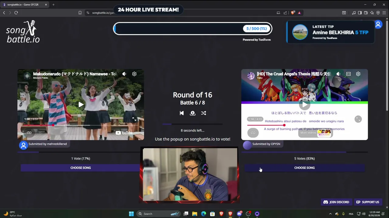389x218 pixels.
Task: Enter fullscreen on Cruel Angel's Thesis video
Action: tap(358, 119)
